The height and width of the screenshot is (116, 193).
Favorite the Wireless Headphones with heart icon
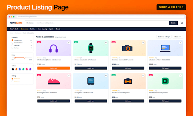69,43
